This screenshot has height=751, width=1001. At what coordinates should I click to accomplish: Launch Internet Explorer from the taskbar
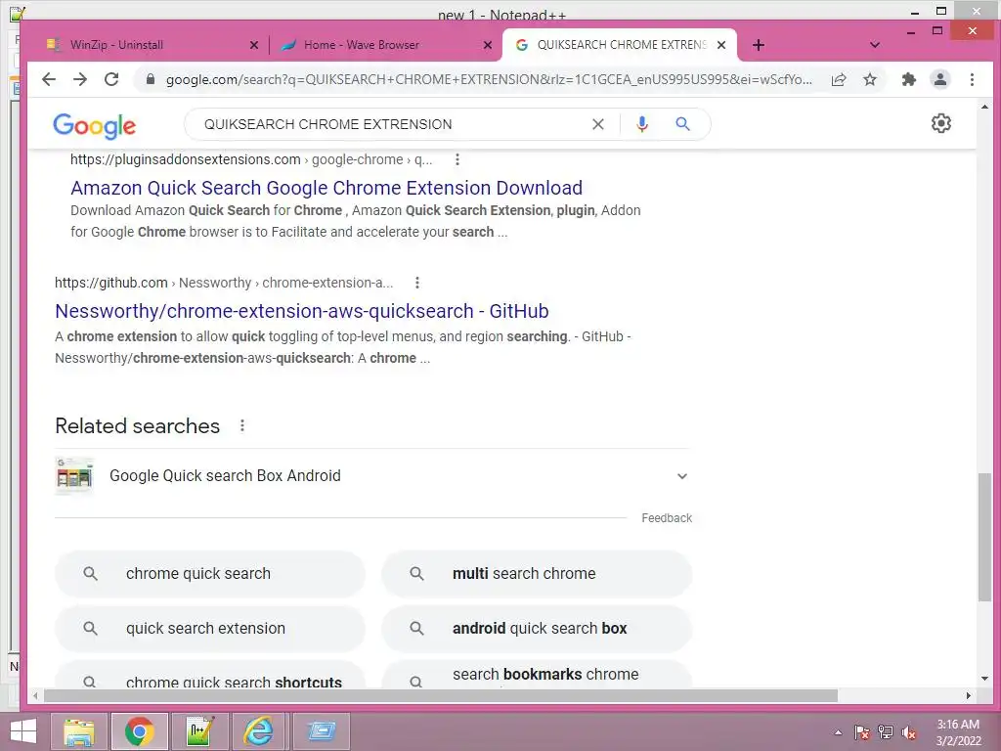click(259, 731)
